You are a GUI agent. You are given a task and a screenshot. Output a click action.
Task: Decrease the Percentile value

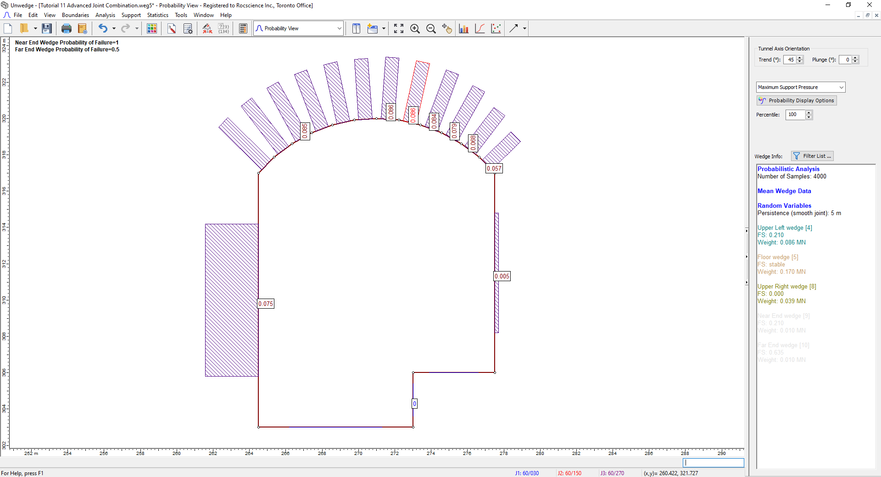point(809,117)
